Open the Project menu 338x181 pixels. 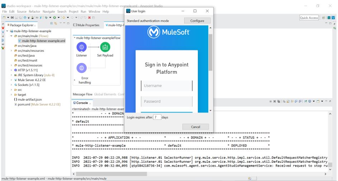(73, 11)
